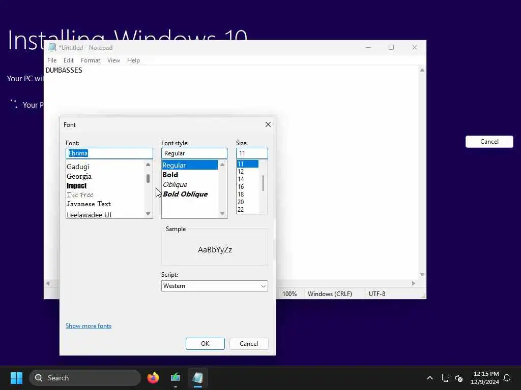Select size 22 in the list
This screenshot has width=521, height=390.
click(241, 210)
